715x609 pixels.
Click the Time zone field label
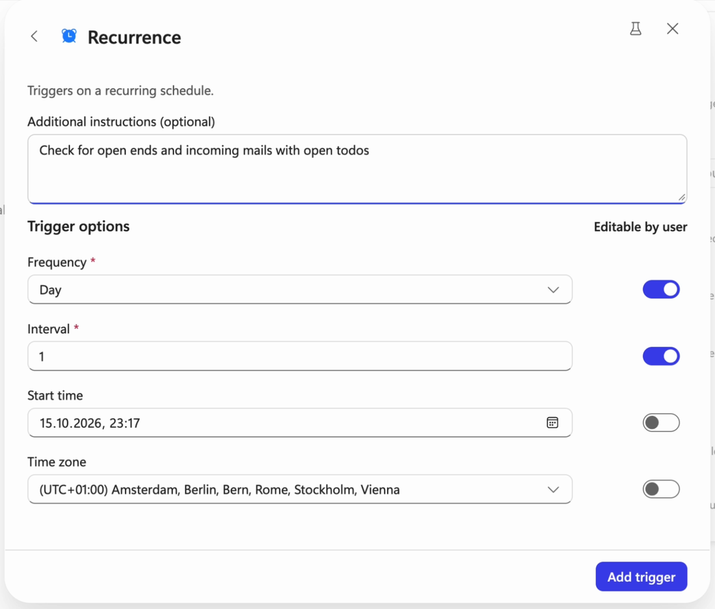[x=57, y=462]
